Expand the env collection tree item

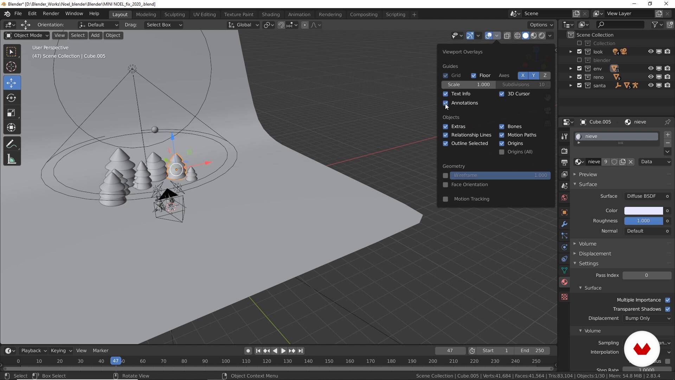(x=571, y=69)
